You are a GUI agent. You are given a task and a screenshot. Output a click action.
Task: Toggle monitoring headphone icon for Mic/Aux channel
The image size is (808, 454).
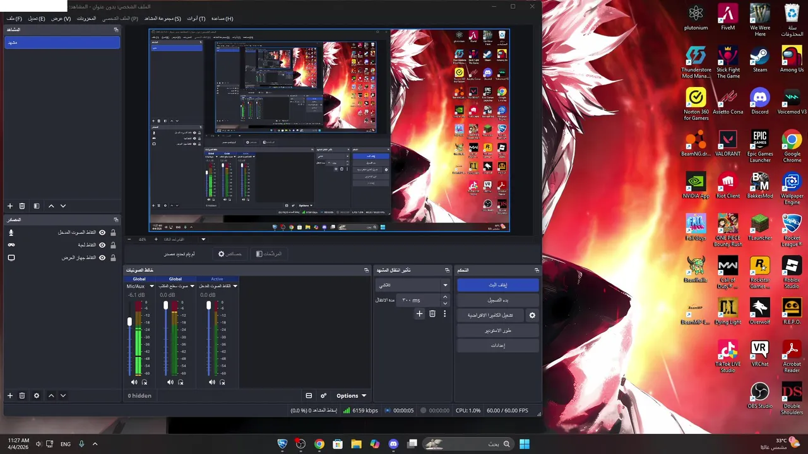[x=145, y=382]
